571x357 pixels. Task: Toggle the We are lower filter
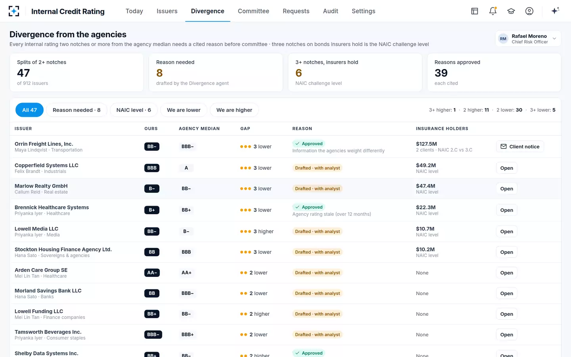pyautogui.click(x=184, y=110)
